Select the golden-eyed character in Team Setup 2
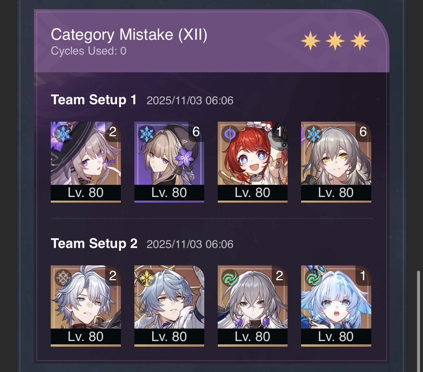Screen dimensions: 423x372 [169, 306]
